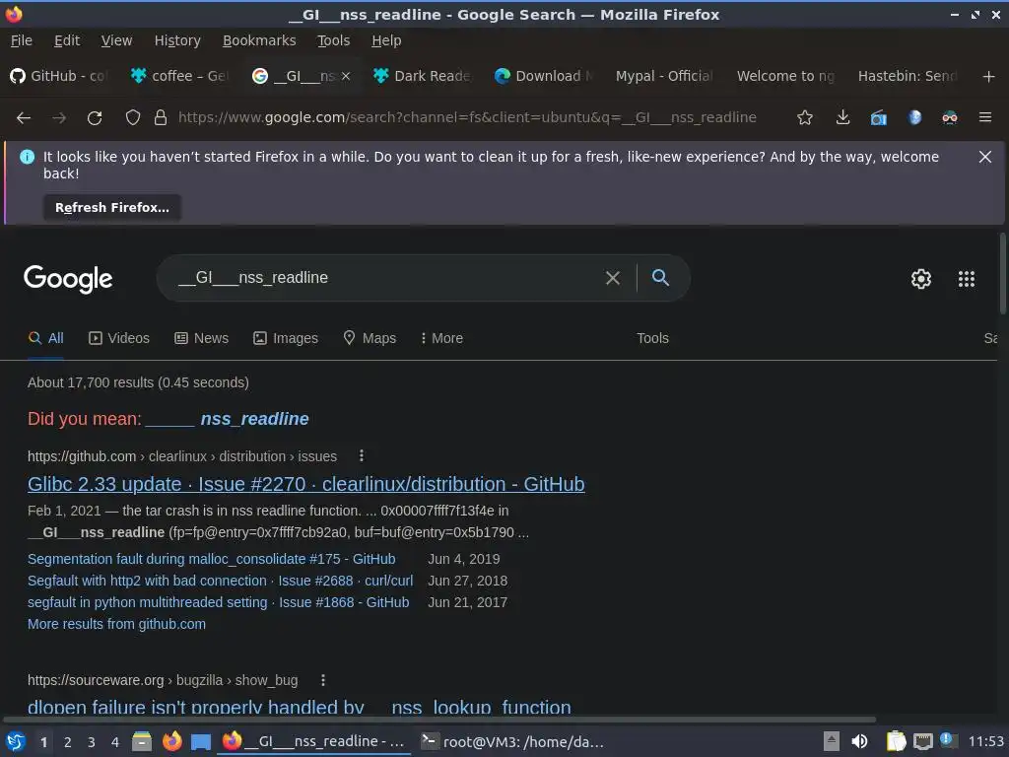Screen dimensions: 1009x757
Task: Open Segfault with http2 curl link
Action: (x=220, y=581)
